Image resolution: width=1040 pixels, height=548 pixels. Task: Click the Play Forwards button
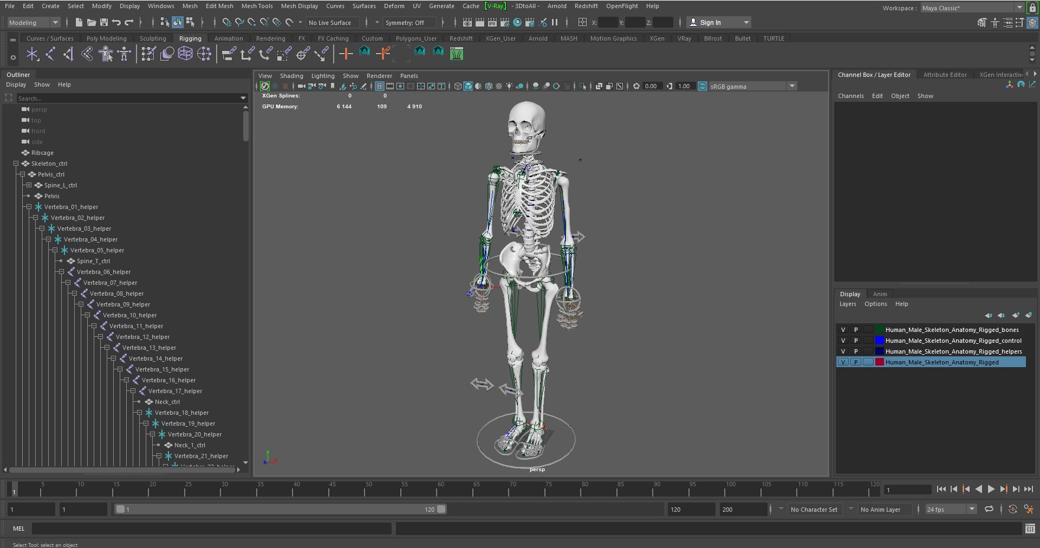tap(991, 489)
